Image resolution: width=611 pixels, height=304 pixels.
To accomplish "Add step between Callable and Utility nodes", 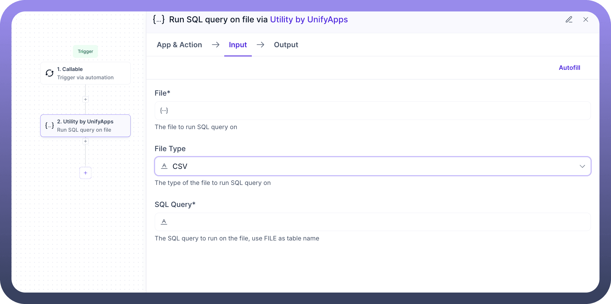I will tap(86, 99).
